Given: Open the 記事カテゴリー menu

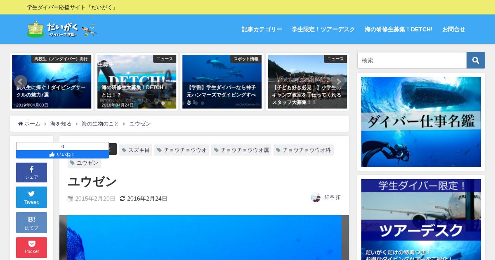Looking at the screenshot, I should pyautogui.click(x=262, y=29).
